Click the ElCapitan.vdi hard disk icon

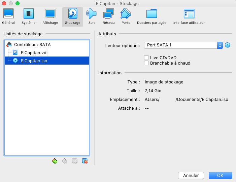coord(15,52)
